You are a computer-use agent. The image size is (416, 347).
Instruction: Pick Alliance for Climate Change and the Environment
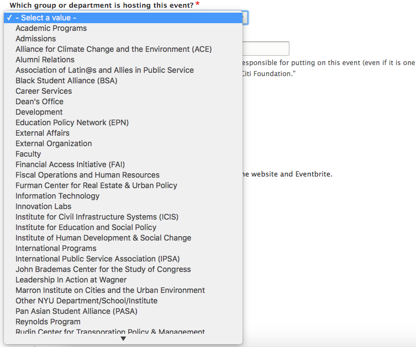113,49
